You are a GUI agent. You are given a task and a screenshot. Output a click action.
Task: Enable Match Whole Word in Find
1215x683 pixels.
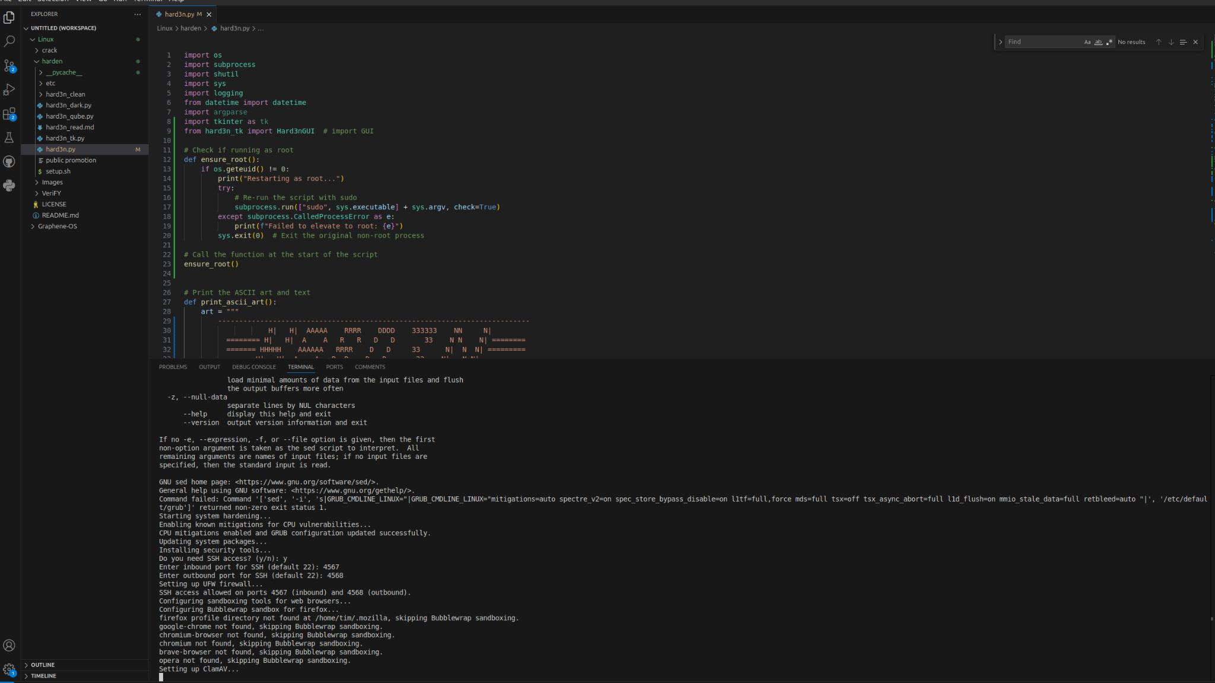(x=1098, y=42)
